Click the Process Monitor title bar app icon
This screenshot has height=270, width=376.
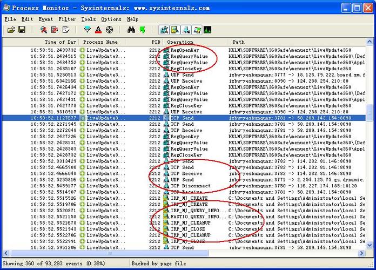point(6,8)
